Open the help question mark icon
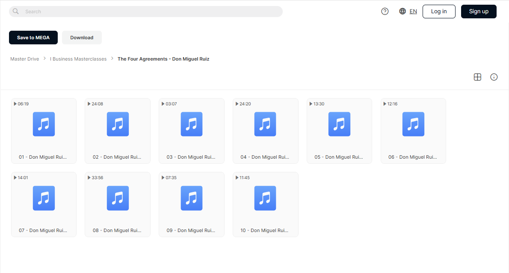Screen dimensions: 509x273 click(x=385, y=12)
